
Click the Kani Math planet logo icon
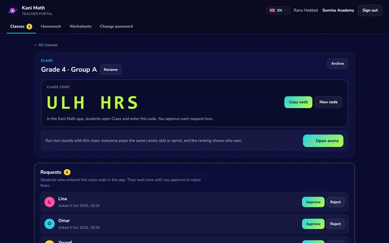(12, 10)
